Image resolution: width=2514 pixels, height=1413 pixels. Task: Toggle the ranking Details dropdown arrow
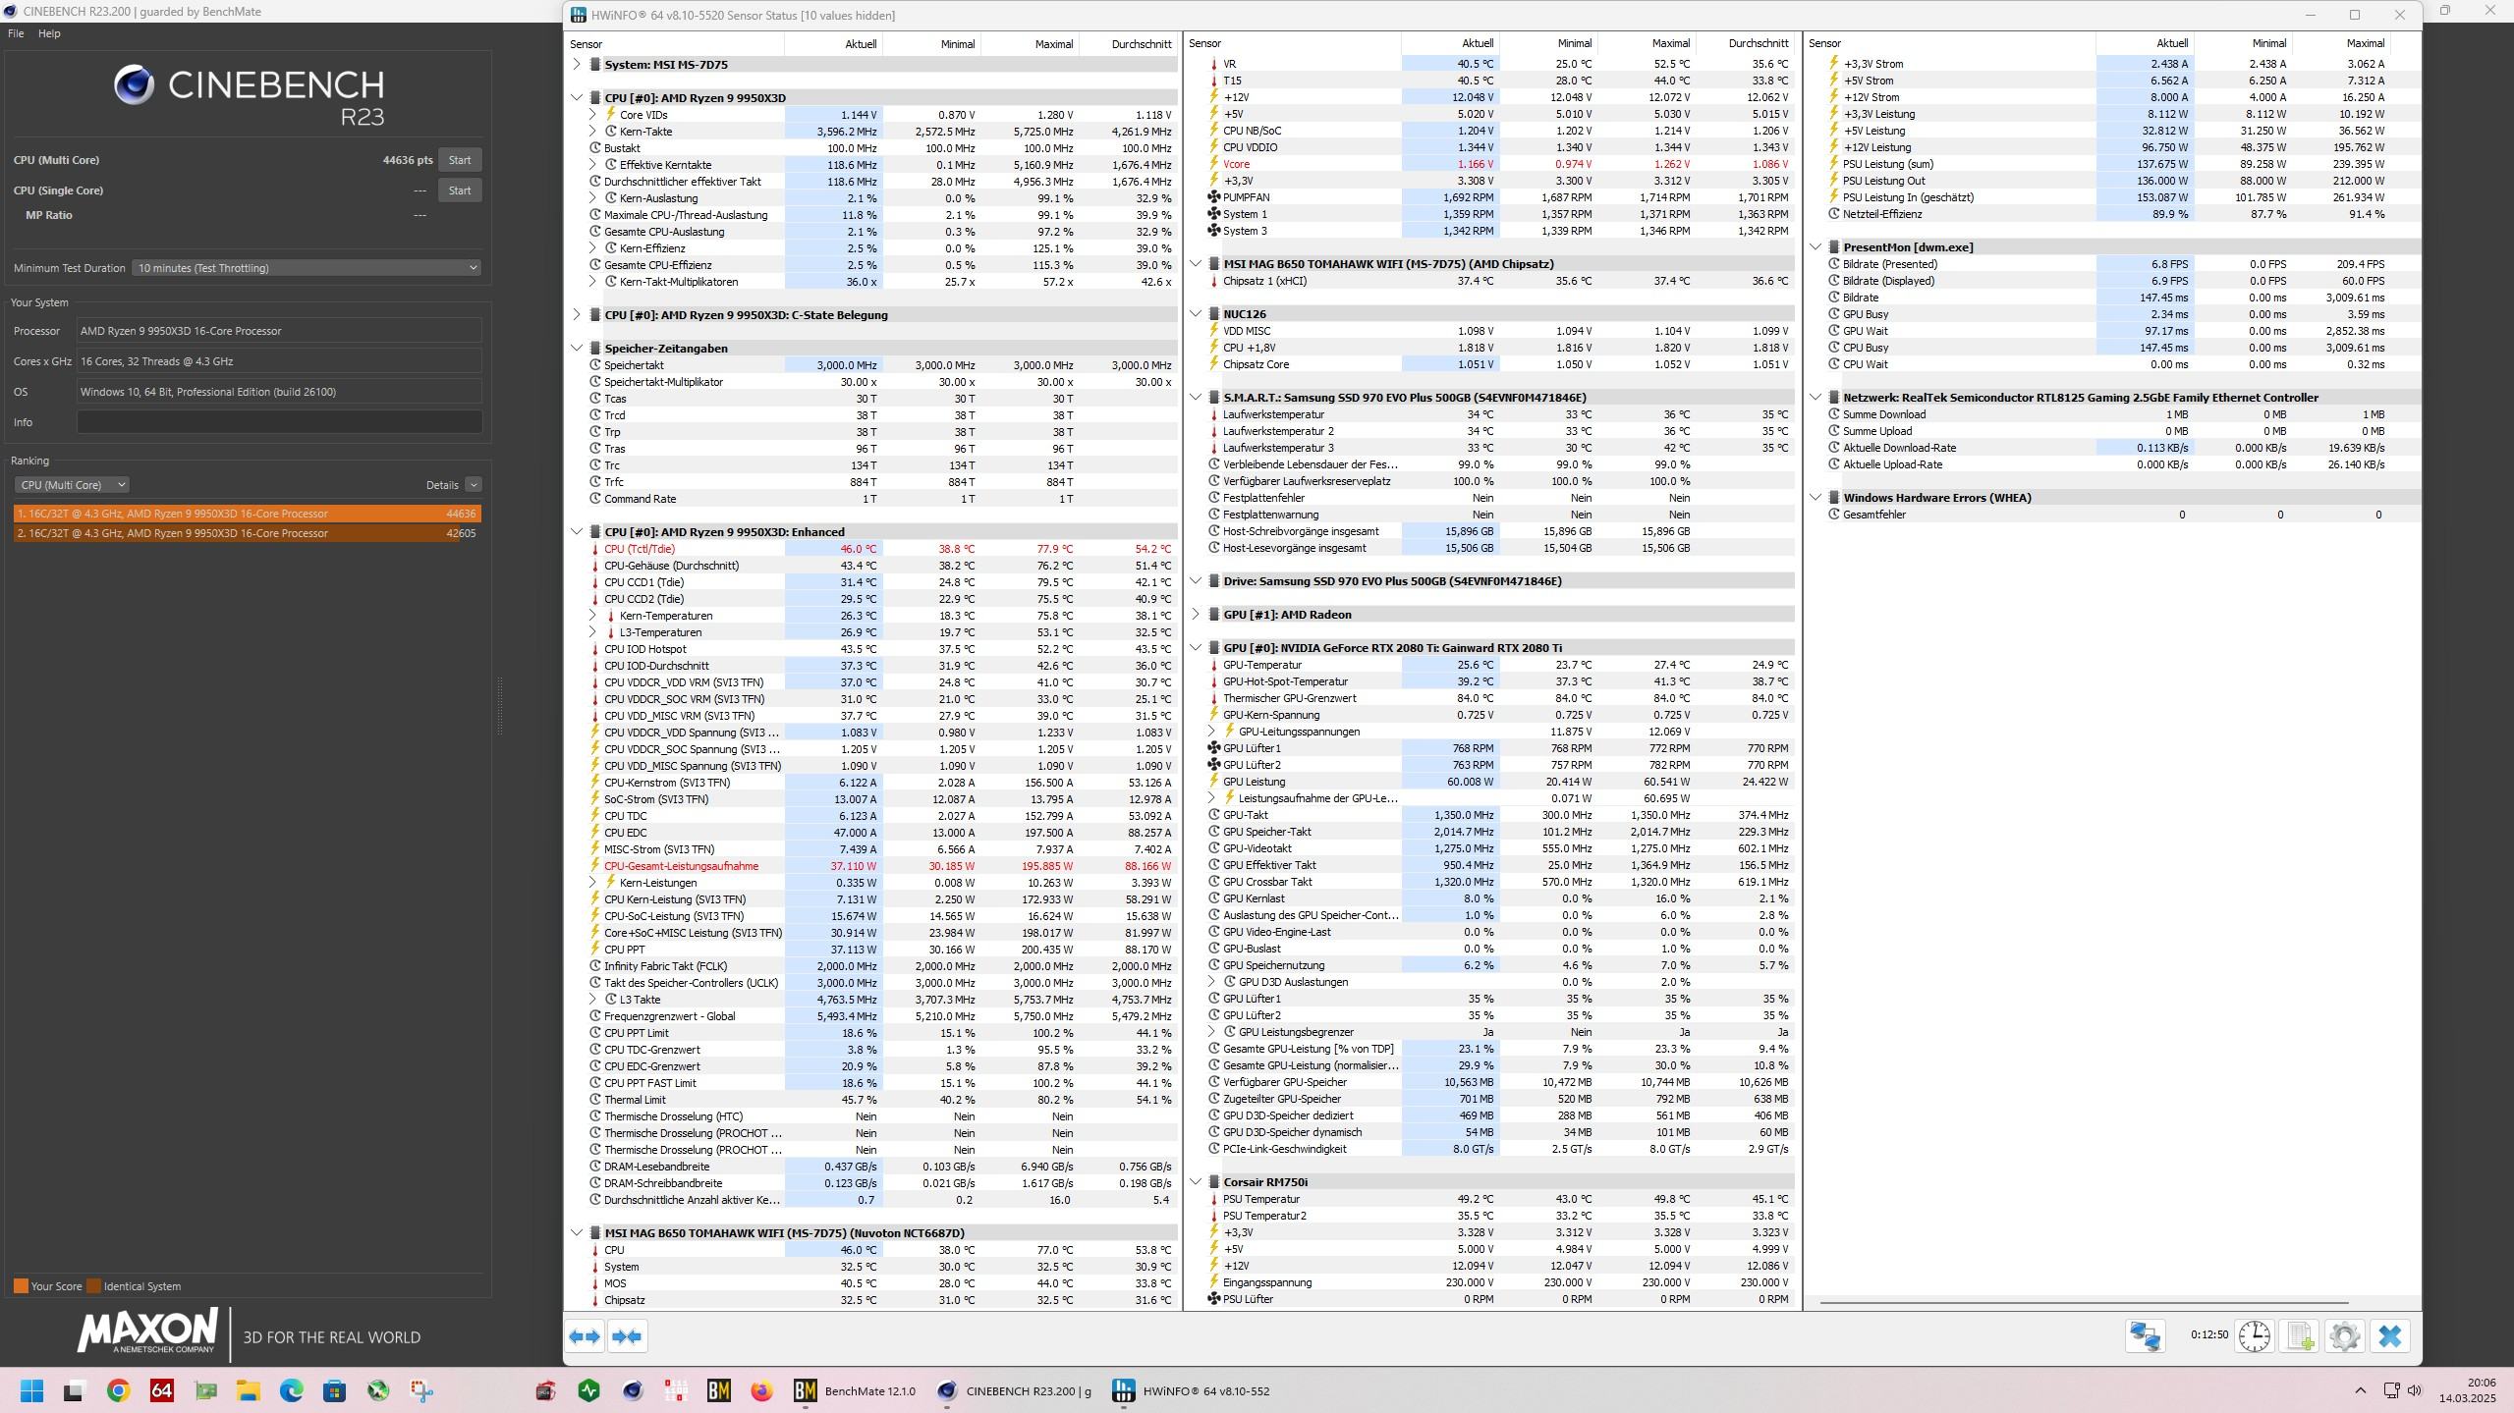point(474,485)
